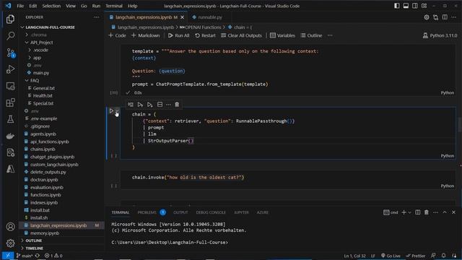Open Source Control view
Image resolution: width=462 pixels, height=260 pixels.
point(10,53)
